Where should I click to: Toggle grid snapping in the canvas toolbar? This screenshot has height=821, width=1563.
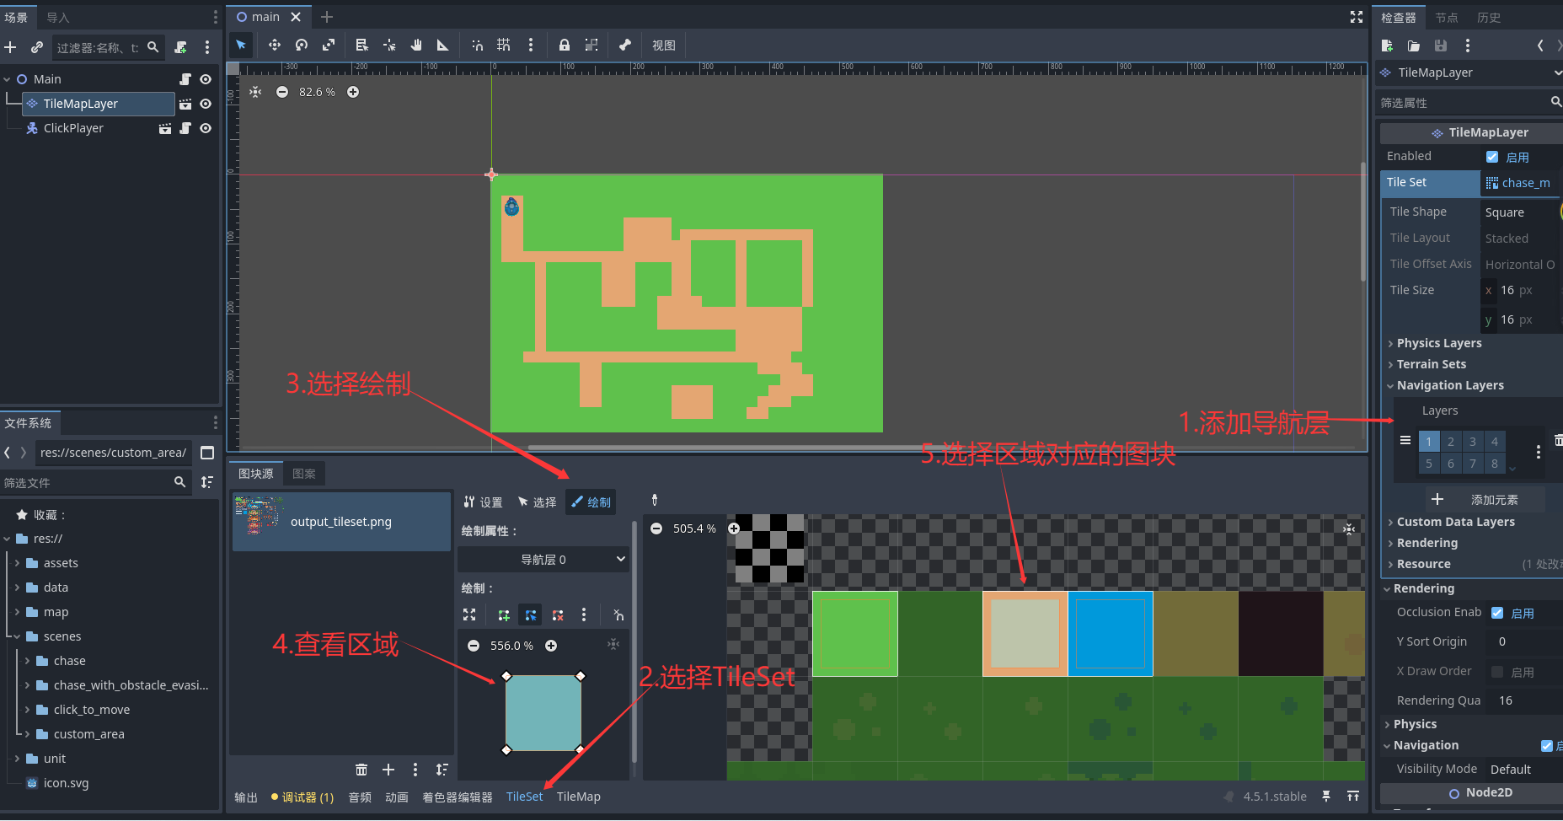(504, 45)
